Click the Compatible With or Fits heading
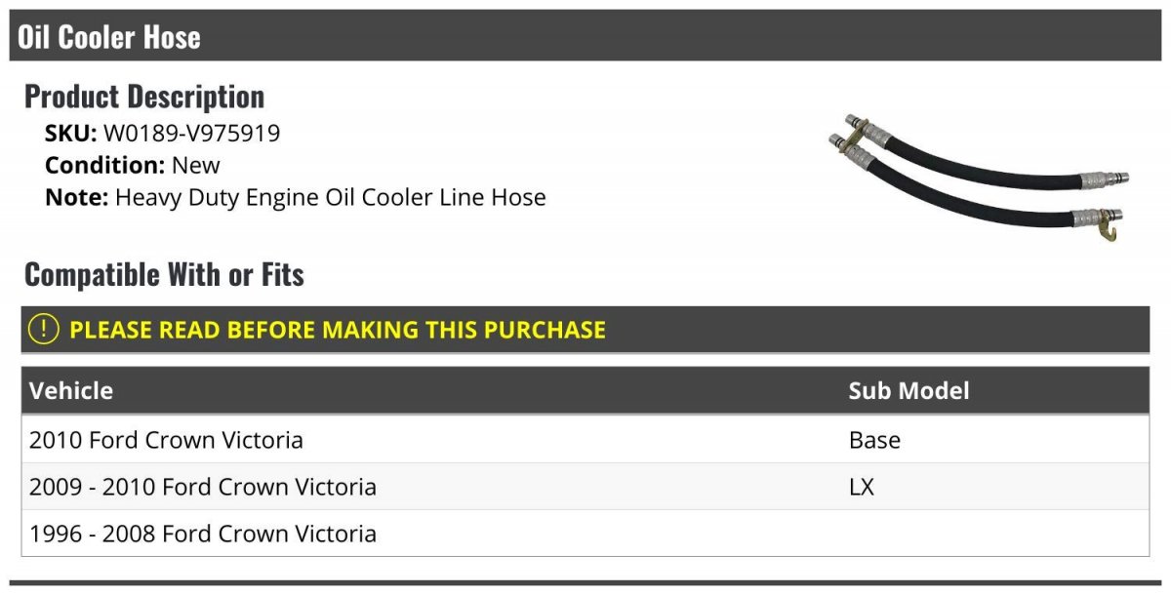 coord(164,275)
